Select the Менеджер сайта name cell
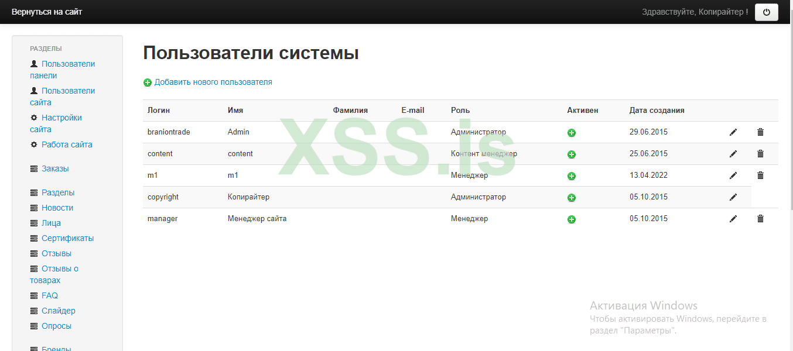Viewport: 793px width, 351px height. 257,219
